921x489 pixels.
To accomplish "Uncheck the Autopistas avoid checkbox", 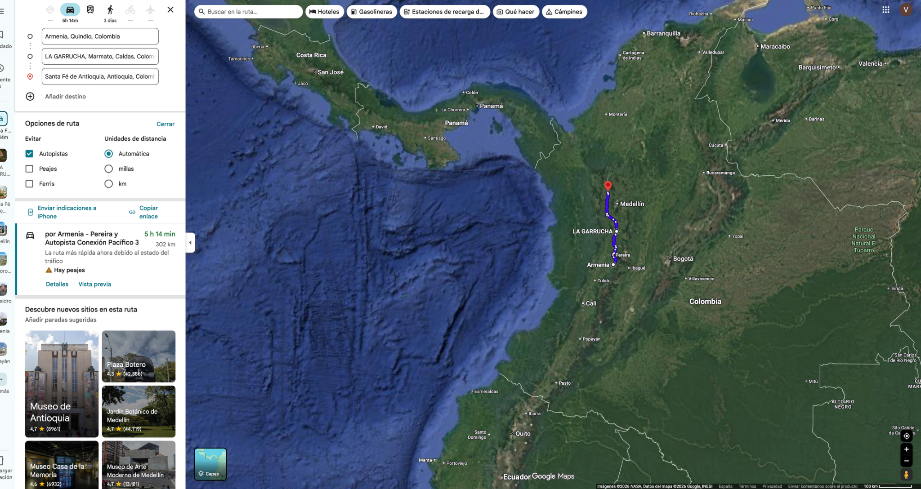I will pos(29,154).
